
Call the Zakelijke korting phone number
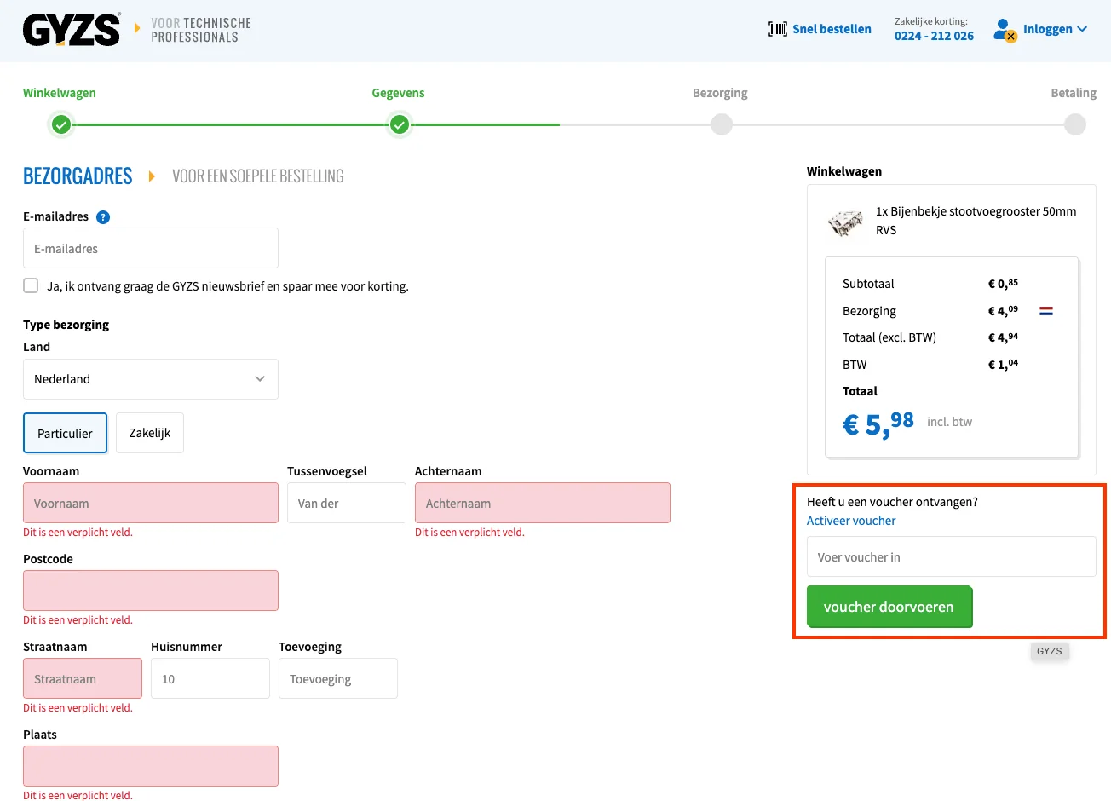click(934, 36)
